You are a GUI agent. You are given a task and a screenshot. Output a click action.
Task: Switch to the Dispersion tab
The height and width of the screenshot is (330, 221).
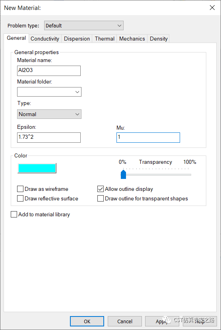(x=77, y=39)
